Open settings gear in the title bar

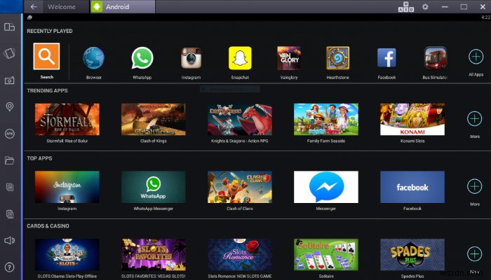(425, 6)
